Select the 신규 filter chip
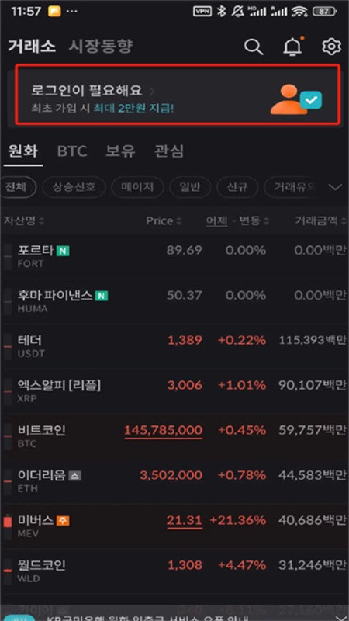Screen dimensions: 349x621 click(x=237, y=186)
